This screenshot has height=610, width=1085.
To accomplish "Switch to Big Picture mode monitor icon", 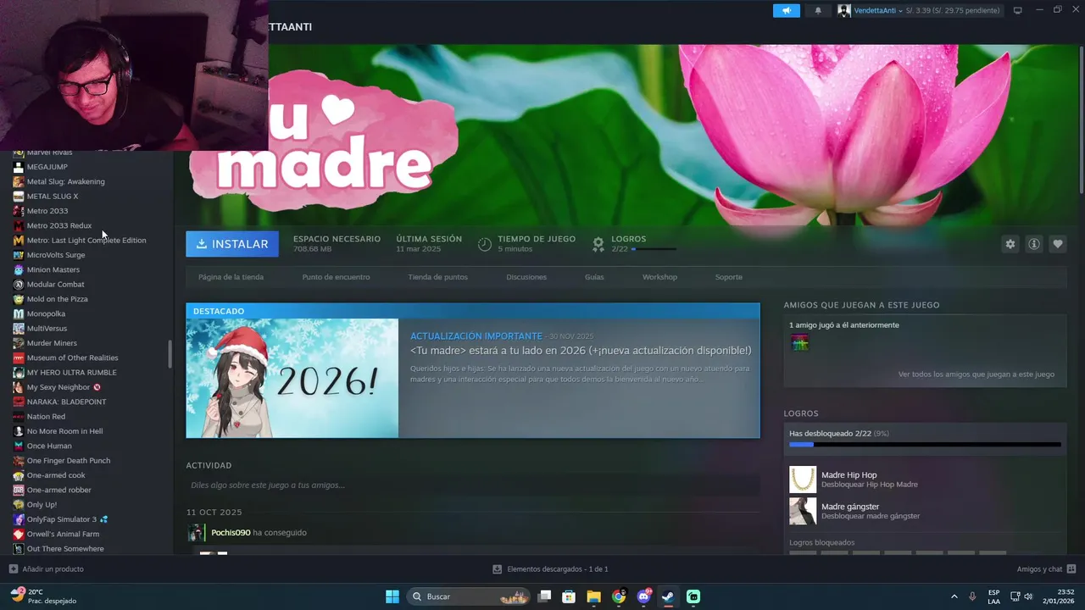I will (x=1018, y=10).
